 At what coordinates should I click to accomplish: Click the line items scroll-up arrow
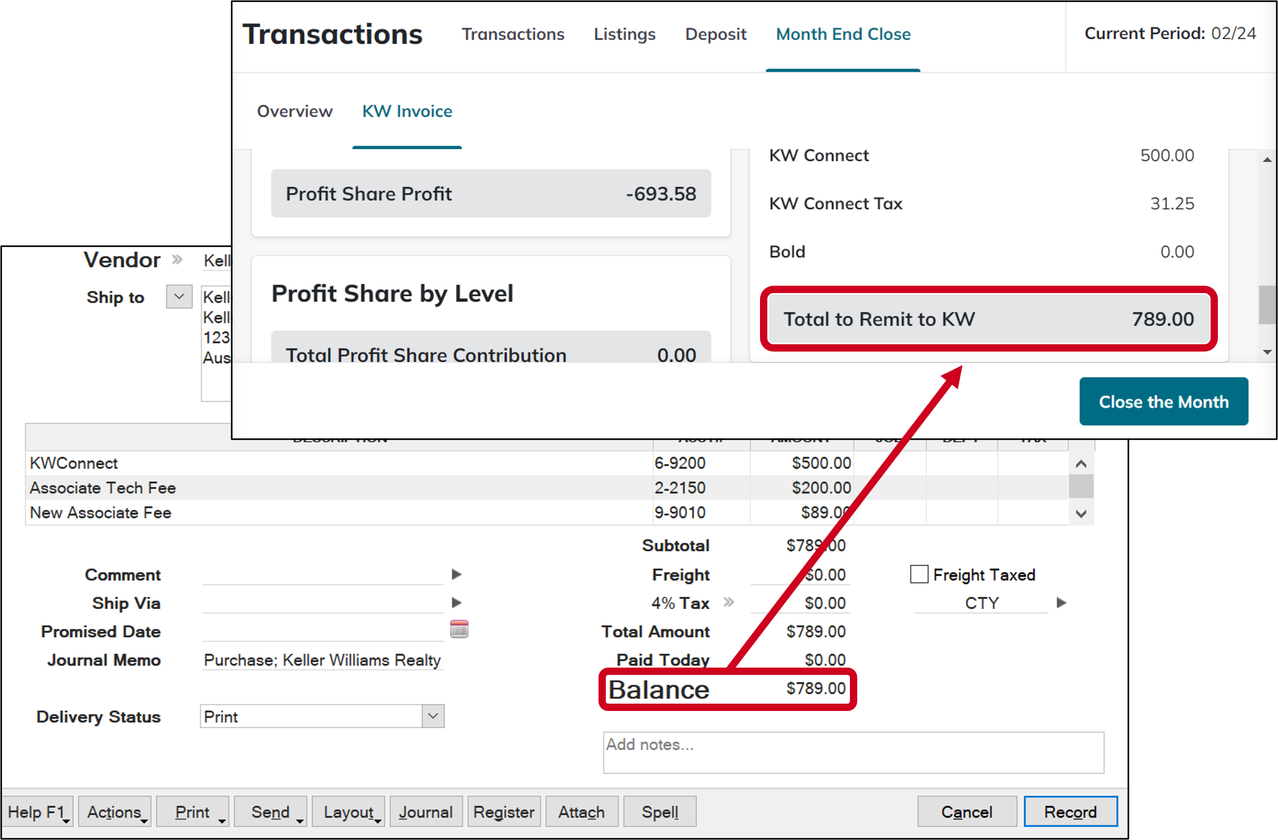point(1082,464)
